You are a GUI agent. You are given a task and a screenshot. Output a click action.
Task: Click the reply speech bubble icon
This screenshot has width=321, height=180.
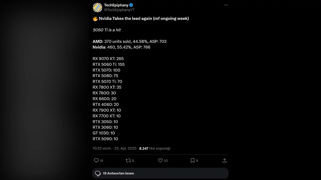pyautogui.click(x=96, y=160)
